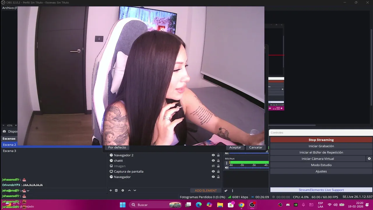The image size is (373, 210).
Task: Select the chattt source row
Action: (x=165, y=161)
